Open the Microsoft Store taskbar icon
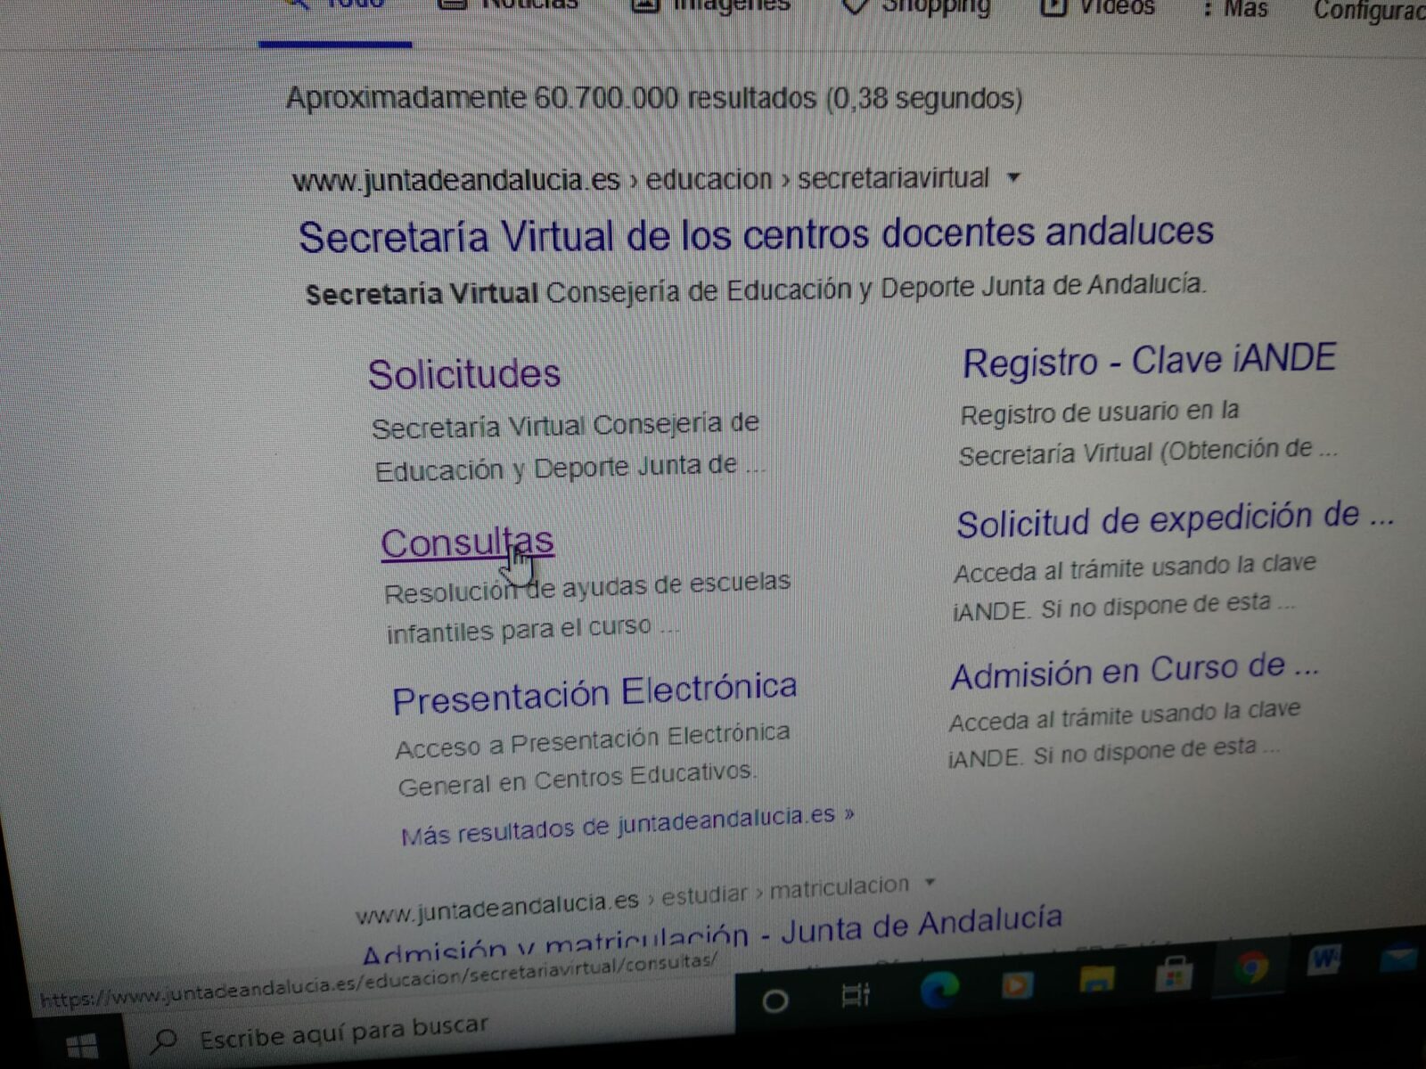The image size is (1426, 1069). pos(1174,975)
